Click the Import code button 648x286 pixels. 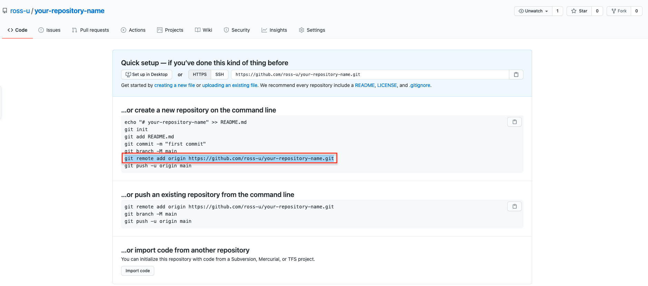pos(138,271)
